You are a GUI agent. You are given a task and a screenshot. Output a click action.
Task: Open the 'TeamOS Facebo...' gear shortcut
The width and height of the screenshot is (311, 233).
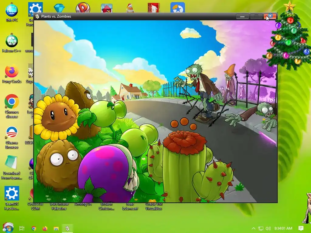pyautogui.click(x=12, y=198)
